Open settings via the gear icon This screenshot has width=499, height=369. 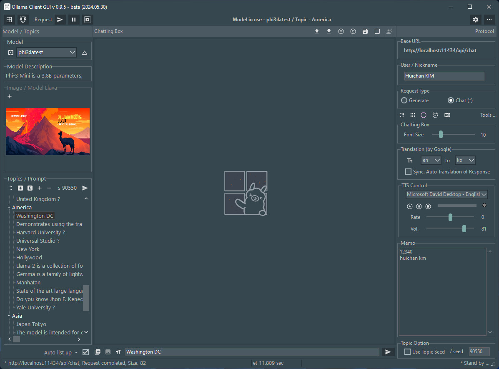[476, 20]
